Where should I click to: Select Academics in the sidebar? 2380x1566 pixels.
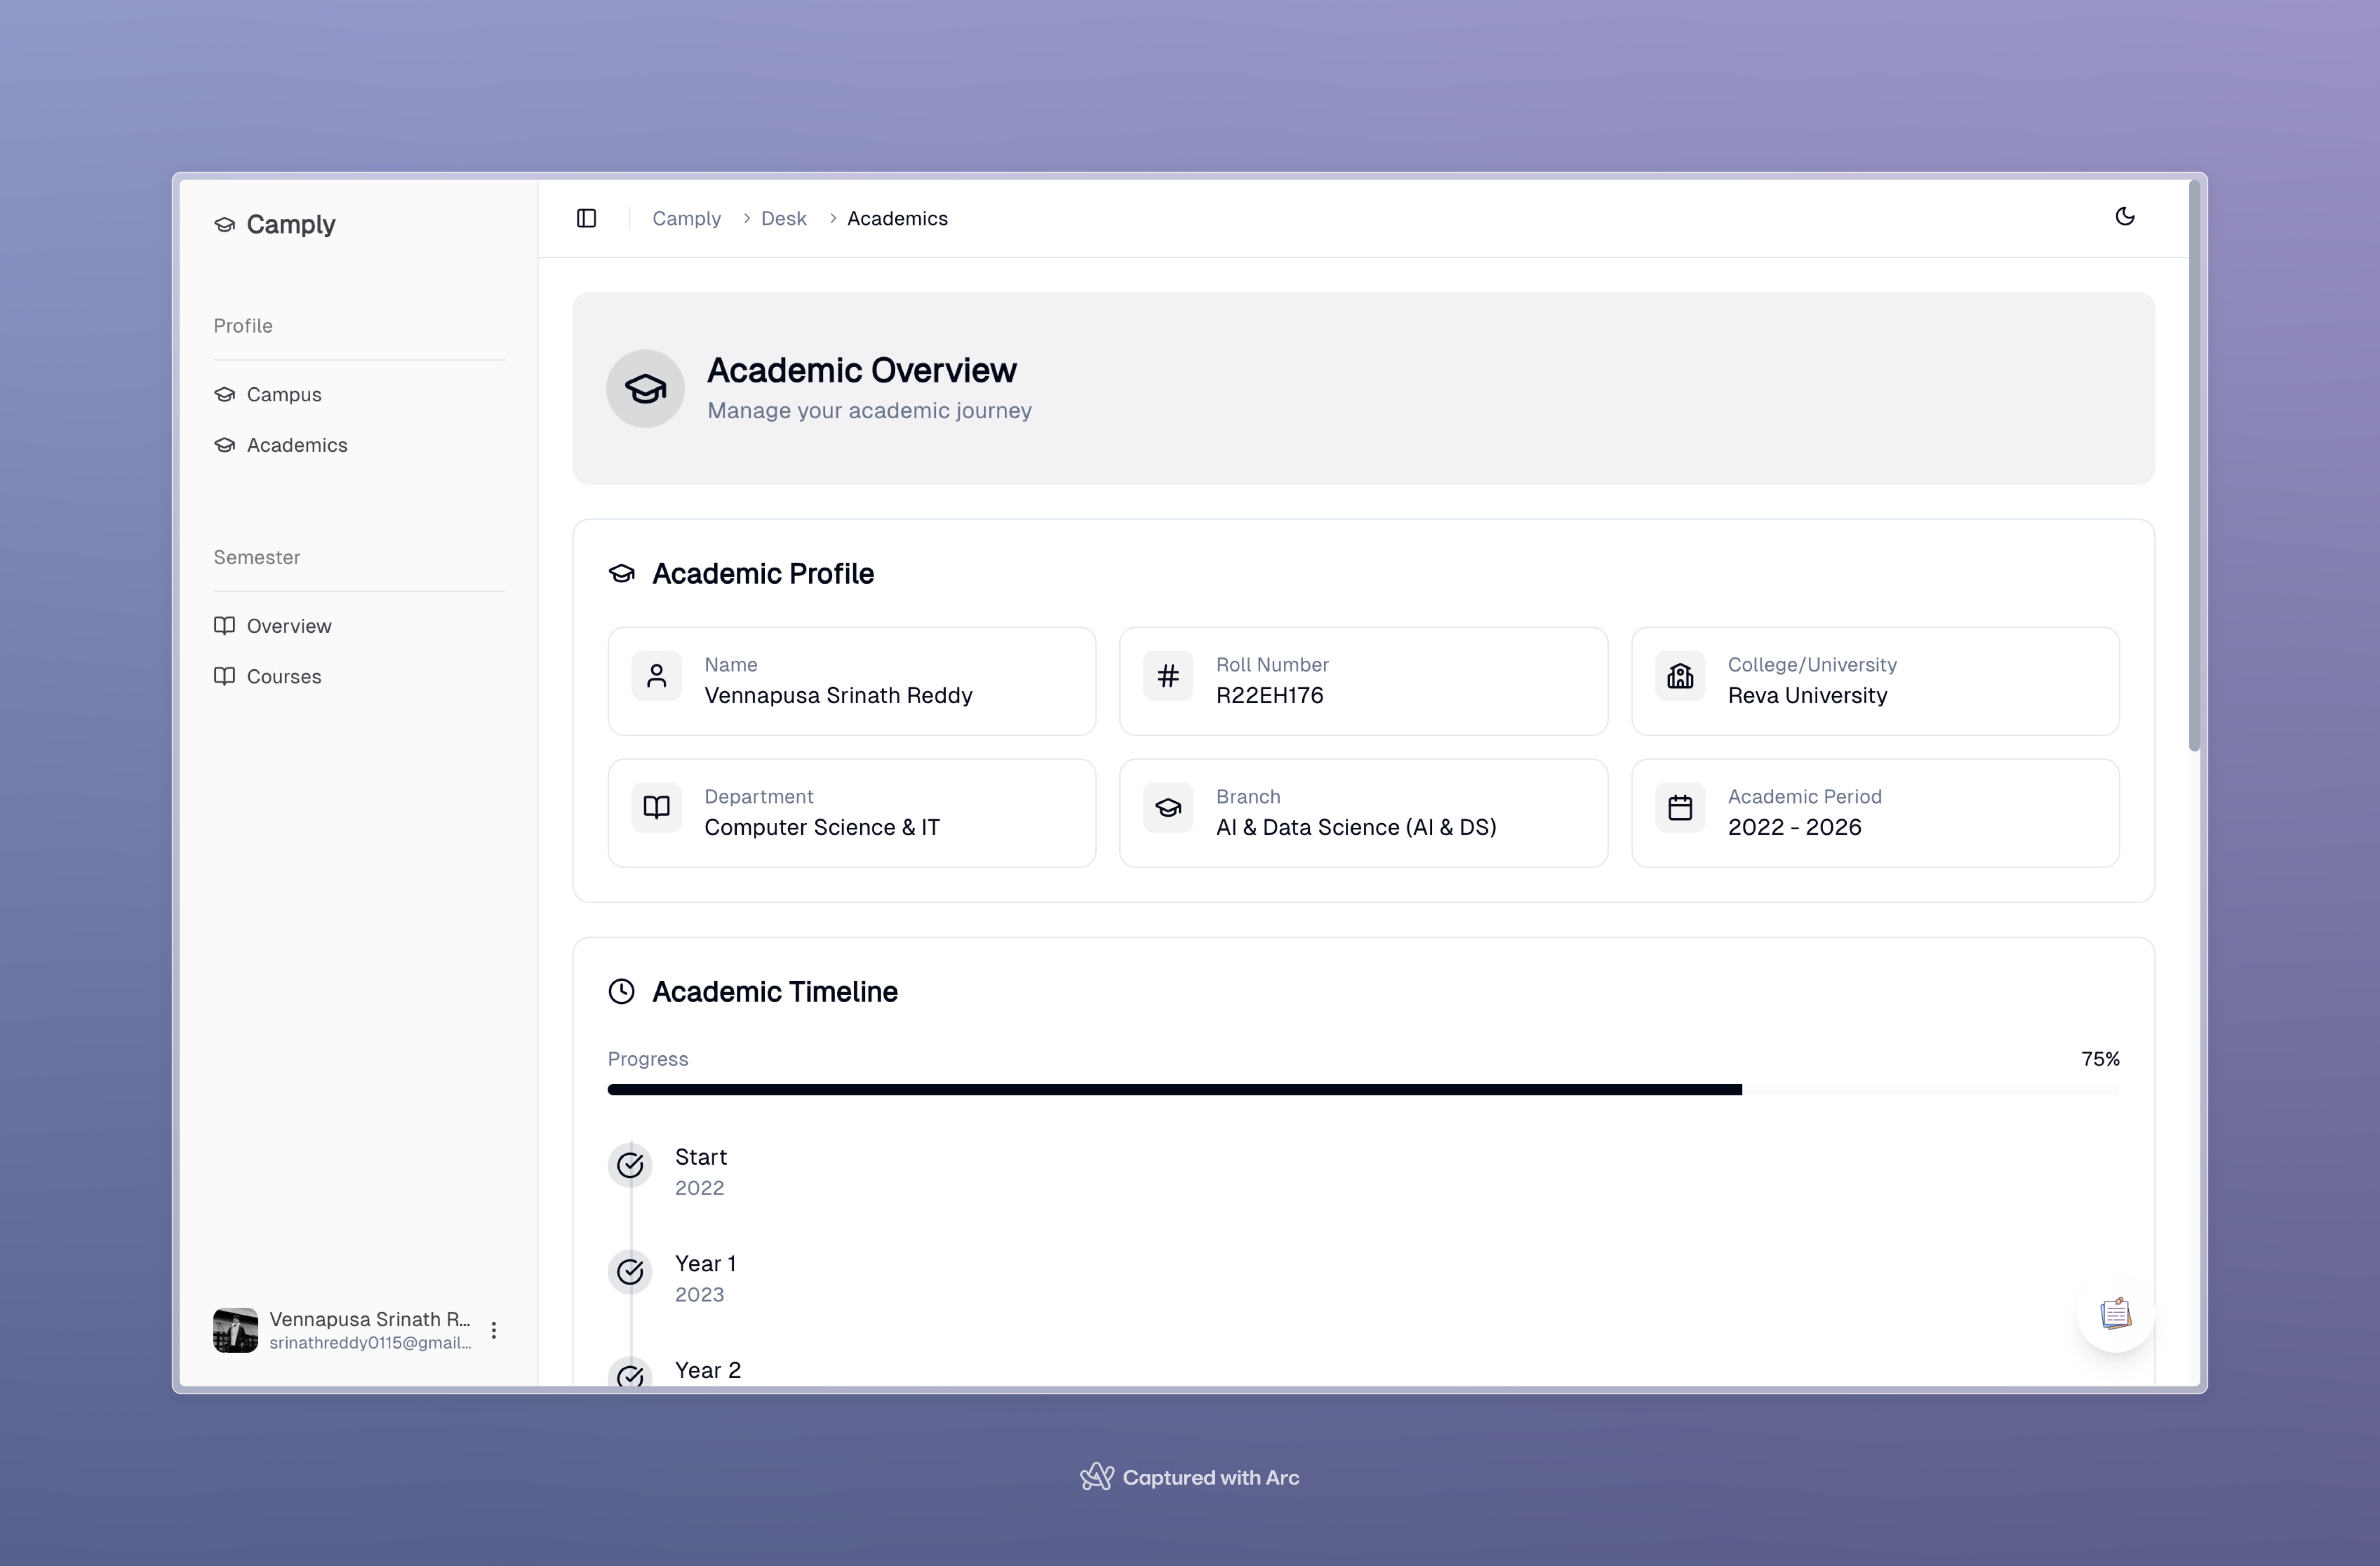click(297, 445)
